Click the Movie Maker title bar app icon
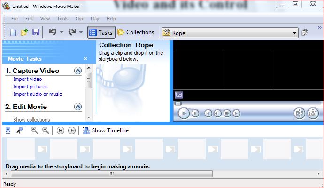The width and height of the screenshot is (324, 188). [x=6, y=6]
